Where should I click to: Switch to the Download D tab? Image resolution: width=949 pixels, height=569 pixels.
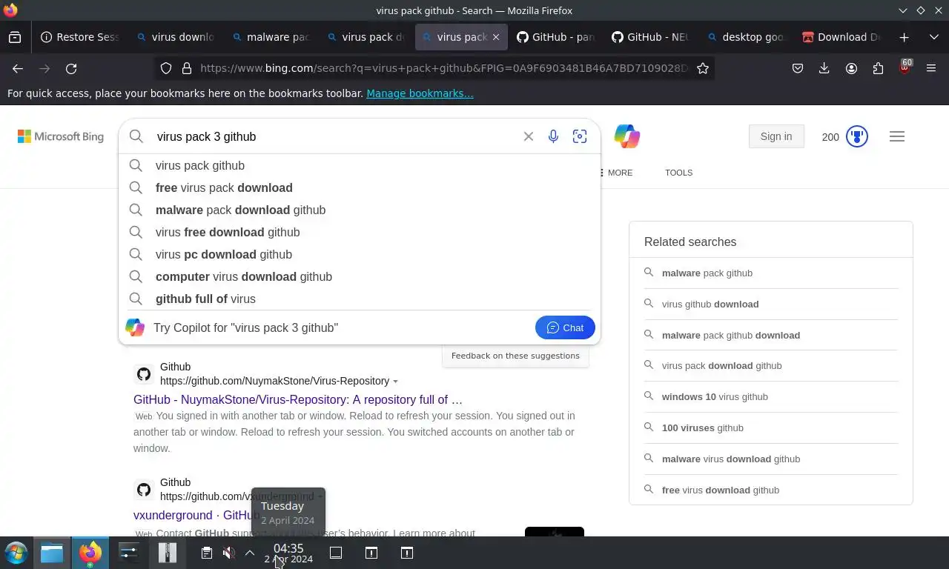tap(841, 37)
